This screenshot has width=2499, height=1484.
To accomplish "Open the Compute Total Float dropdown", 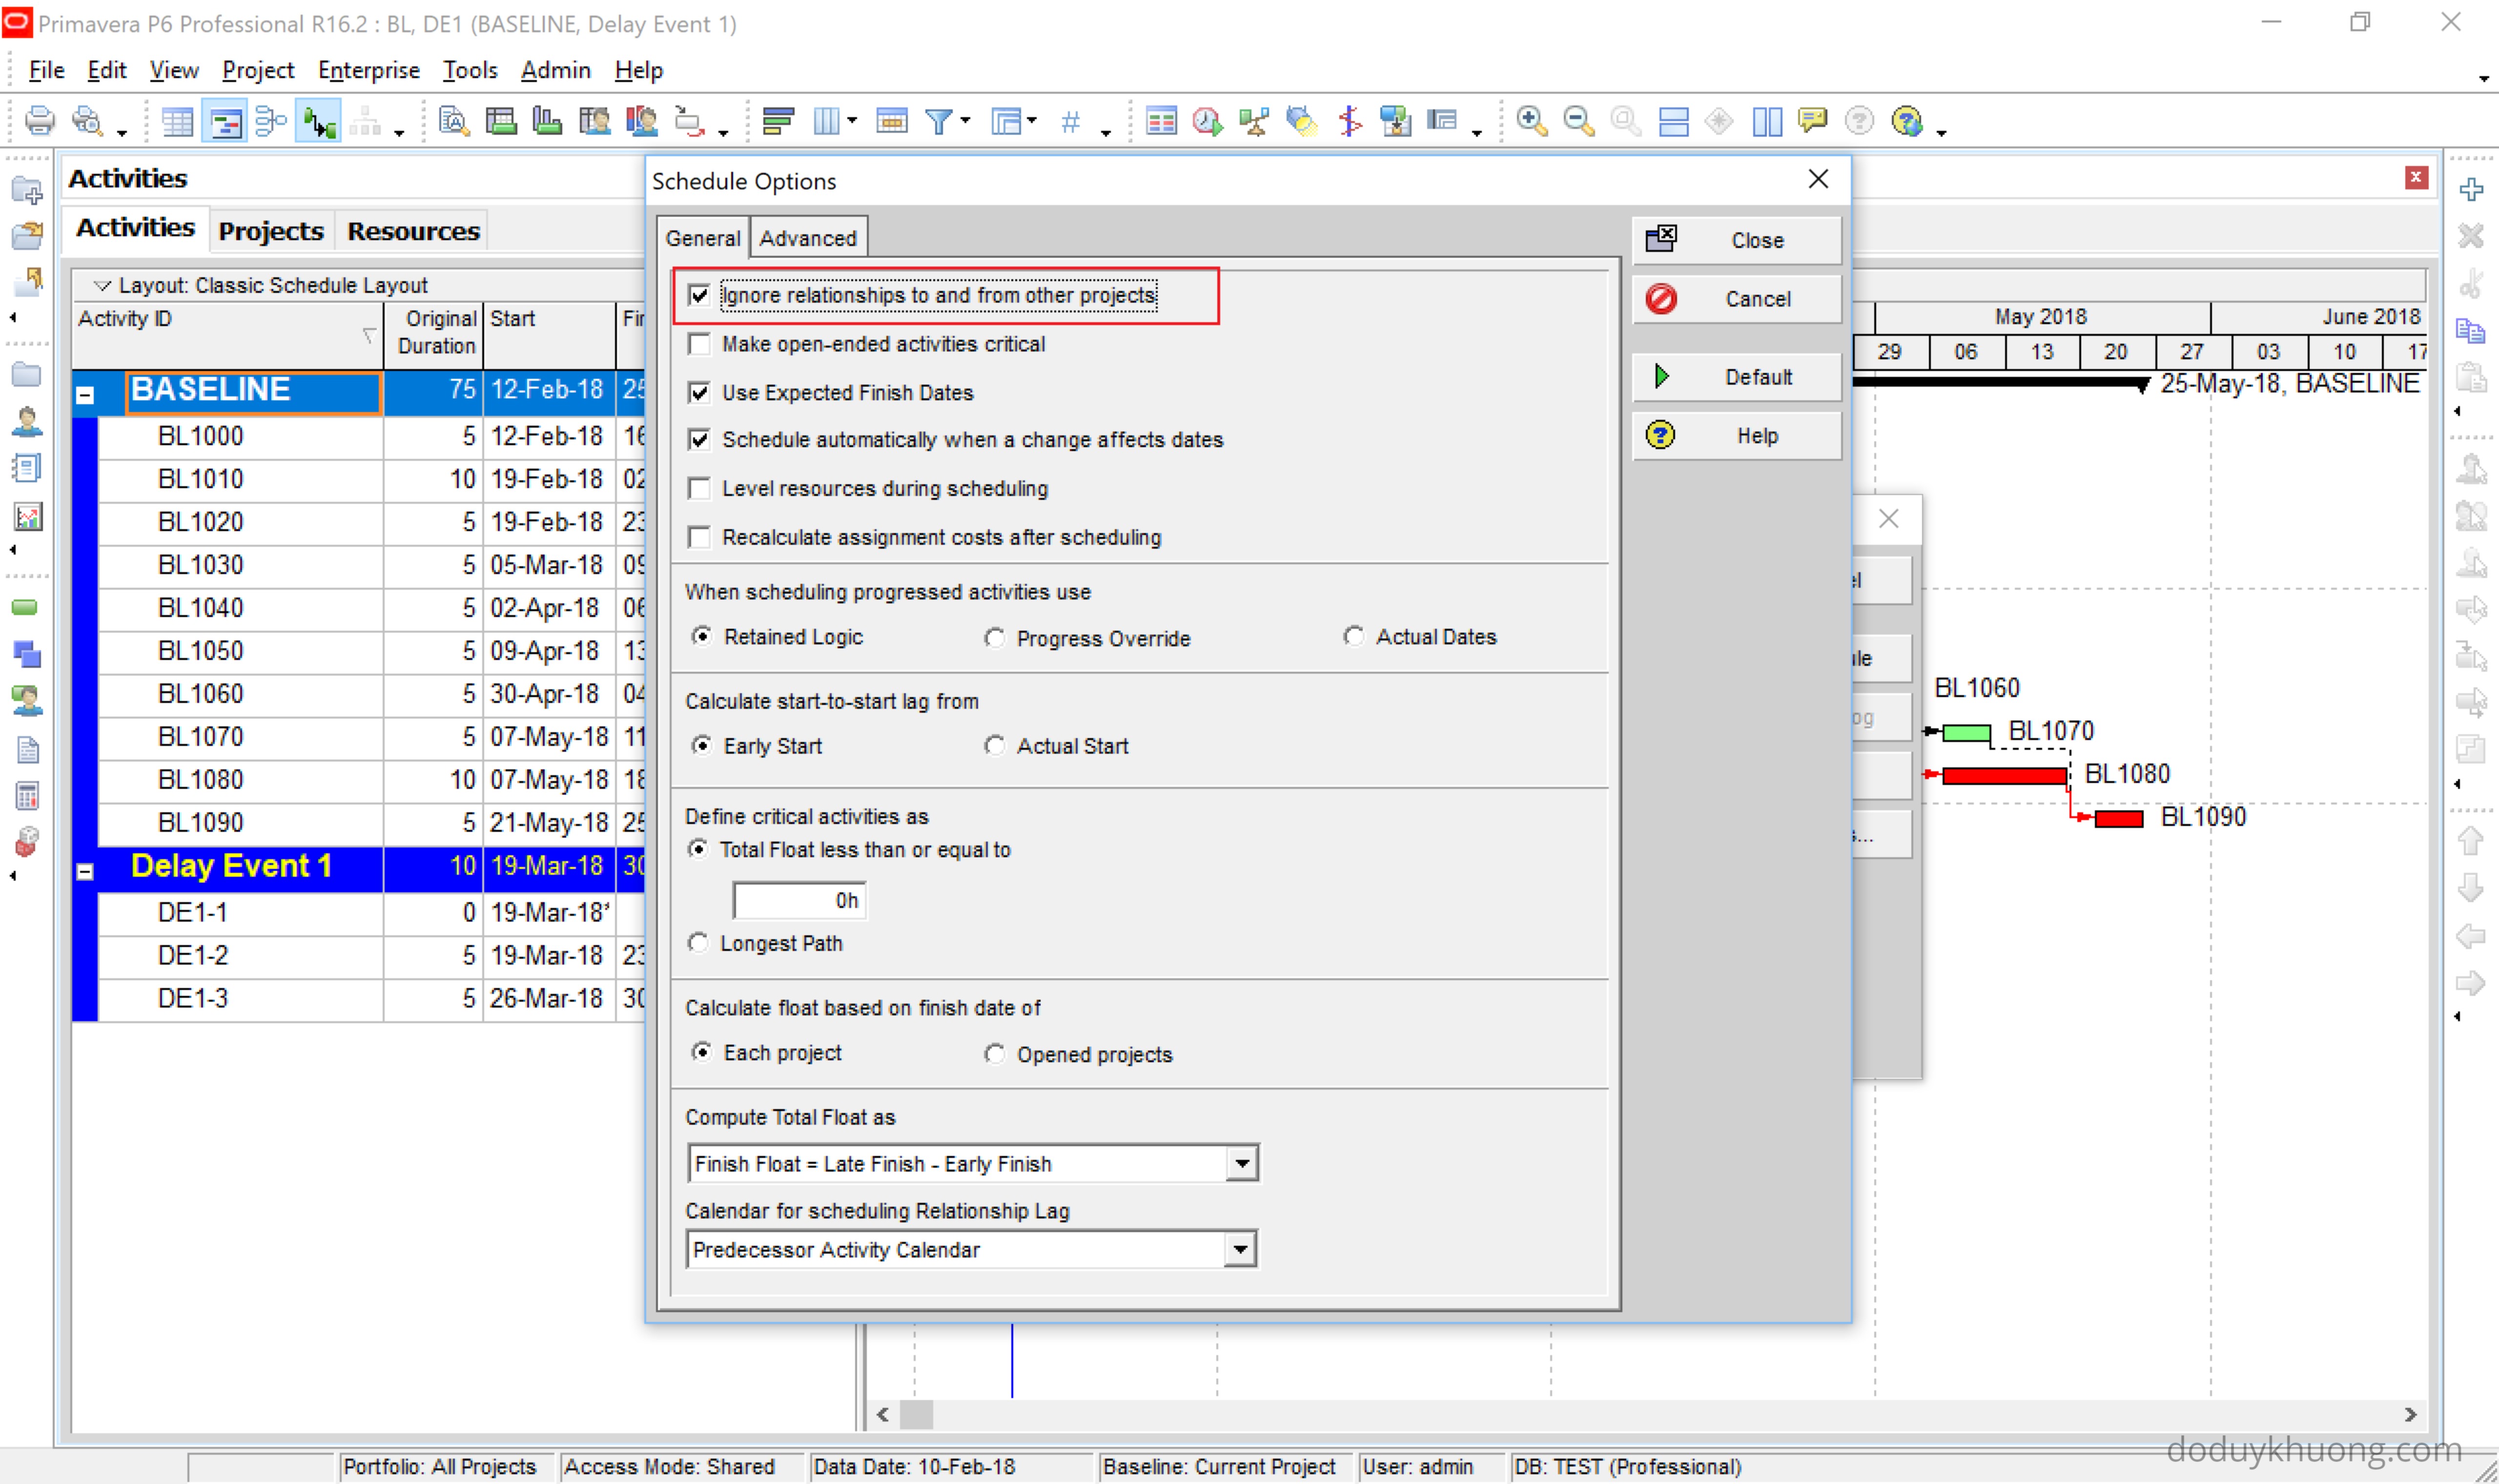I will [1241, 1163].
